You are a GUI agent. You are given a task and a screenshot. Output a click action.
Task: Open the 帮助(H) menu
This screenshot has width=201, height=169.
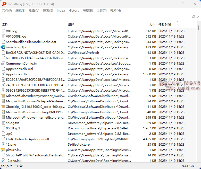115,11
